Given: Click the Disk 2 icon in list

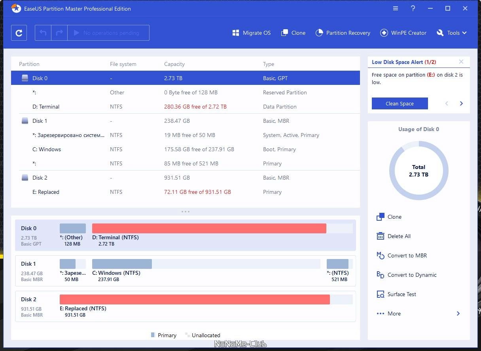Looking at the screenshot, I should coord(25,178).
